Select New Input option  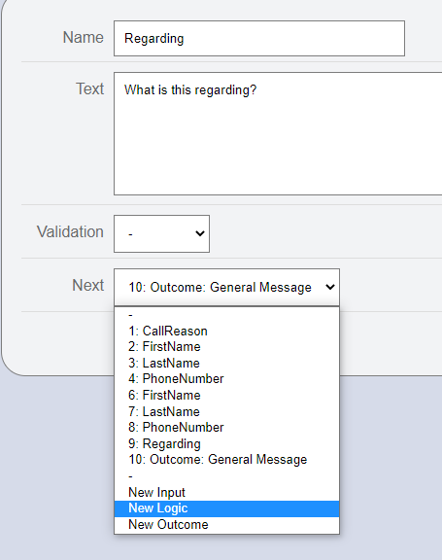[x=226, y=493]
